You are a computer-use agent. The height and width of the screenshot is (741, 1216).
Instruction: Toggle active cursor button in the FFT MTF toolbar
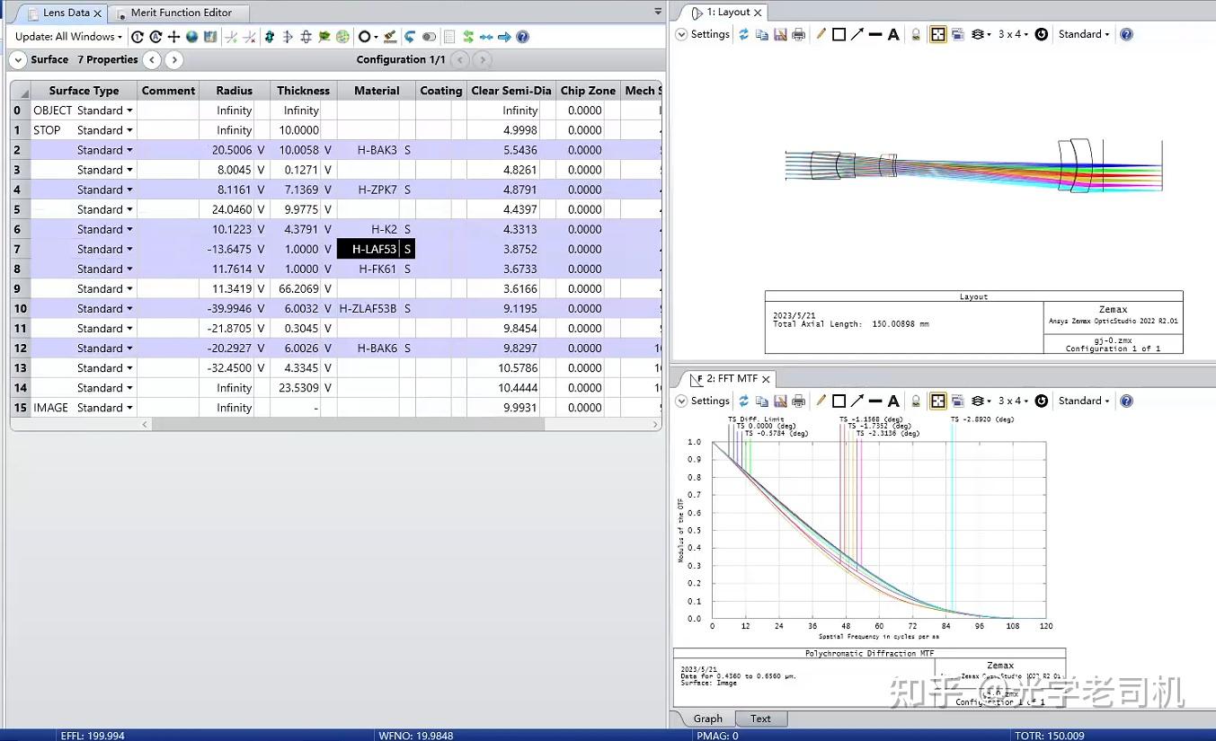coord(937,401)
